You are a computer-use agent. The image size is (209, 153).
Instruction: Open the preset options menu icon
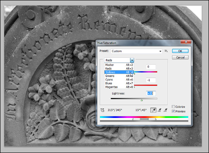pos(166,51)
